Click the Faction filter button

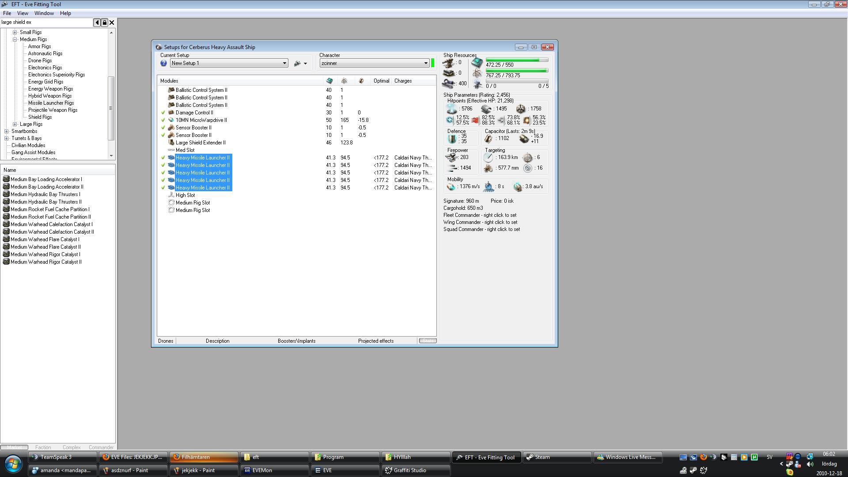[43, 447]
